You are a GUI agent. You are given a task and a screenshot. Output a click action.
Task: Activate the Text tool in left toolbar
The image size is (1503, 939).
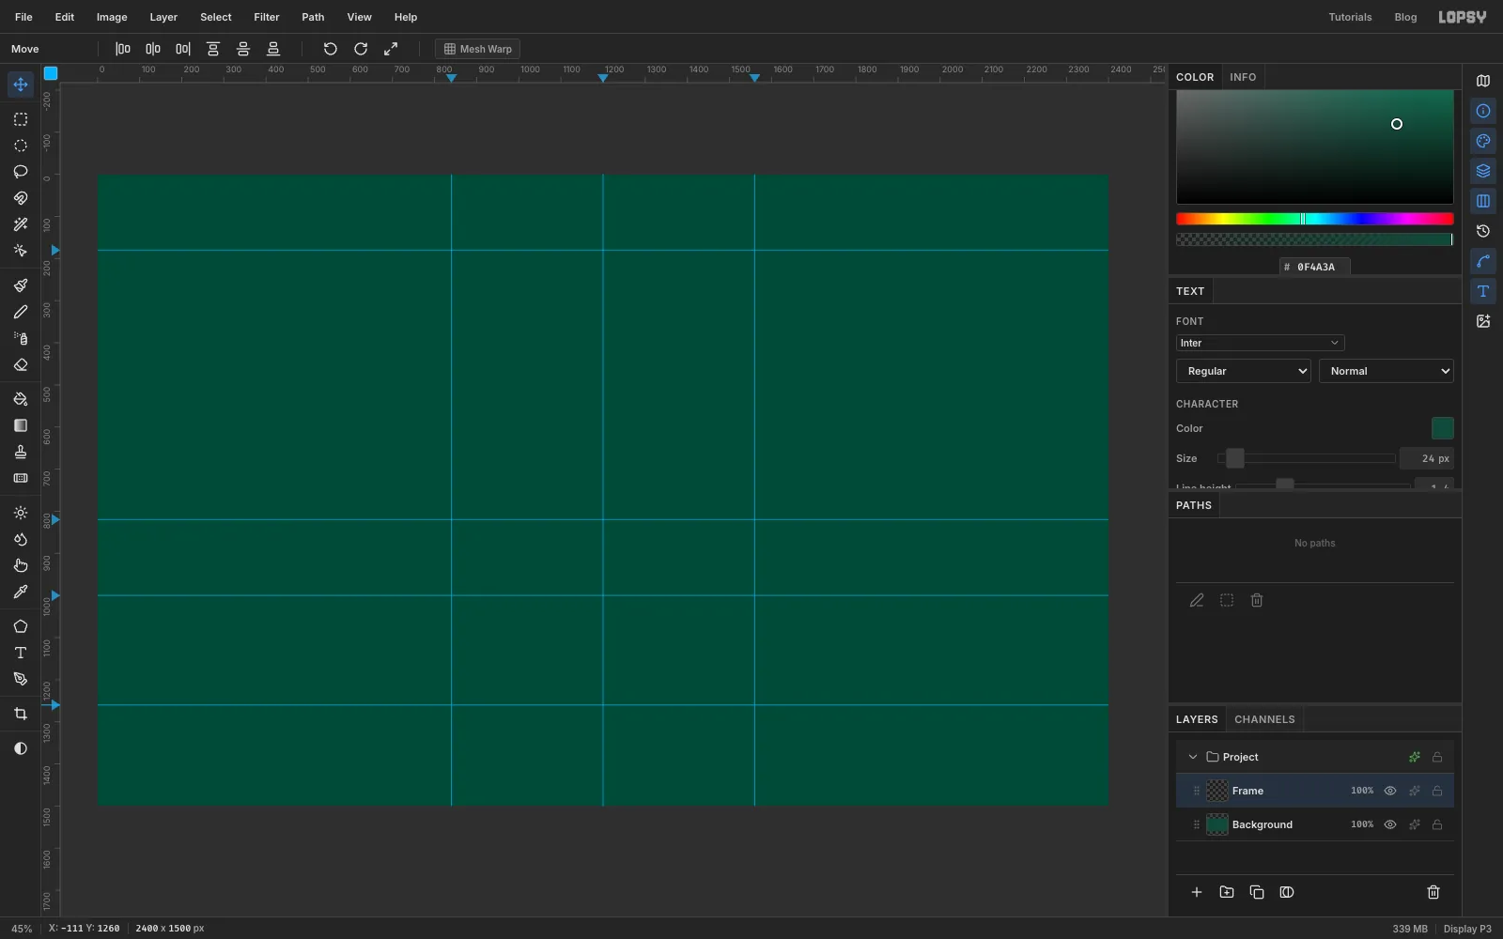[x=21, y=653]
